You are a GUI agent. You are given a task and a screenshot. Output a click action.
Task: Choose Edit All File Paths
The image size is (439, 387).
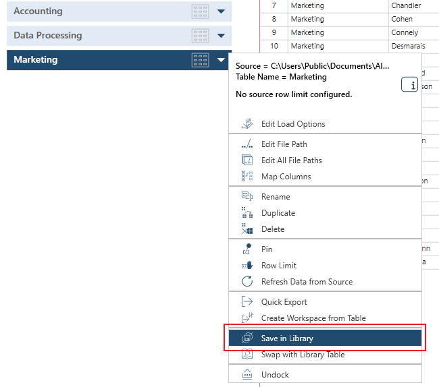[x=325, y=160]
